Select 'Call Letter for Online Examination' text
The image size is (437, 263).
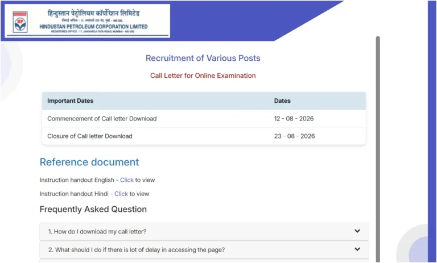coord(203,76)
